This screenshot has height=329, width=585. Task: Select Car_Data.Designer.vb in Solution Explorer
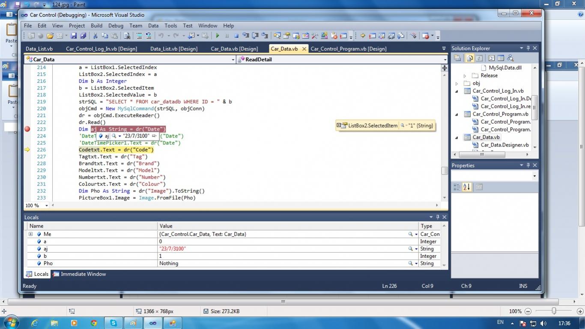click(504, 145)
